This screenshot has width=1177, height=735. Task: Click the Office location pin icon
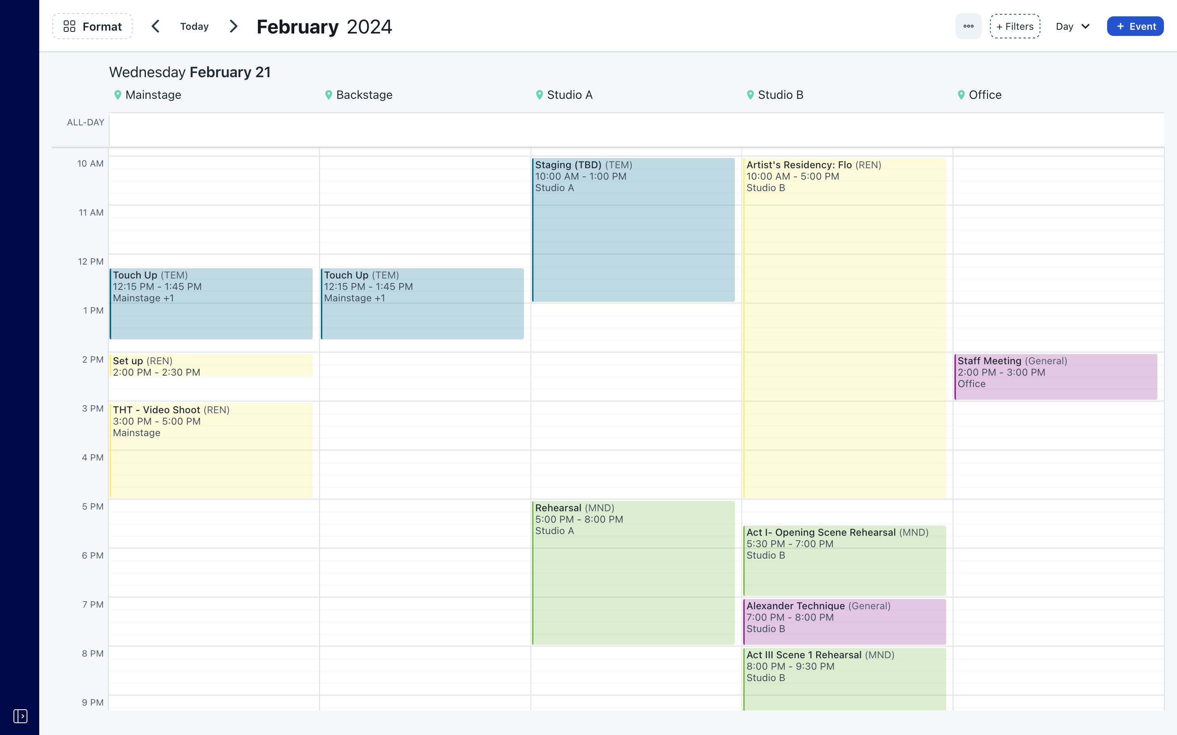point(961,95)
